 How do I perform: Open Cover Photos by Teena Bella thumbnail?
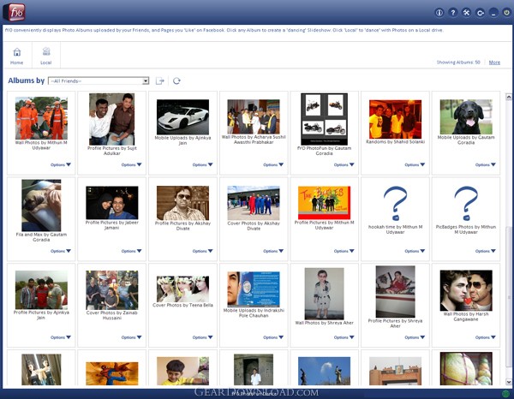tap(182, 289)
